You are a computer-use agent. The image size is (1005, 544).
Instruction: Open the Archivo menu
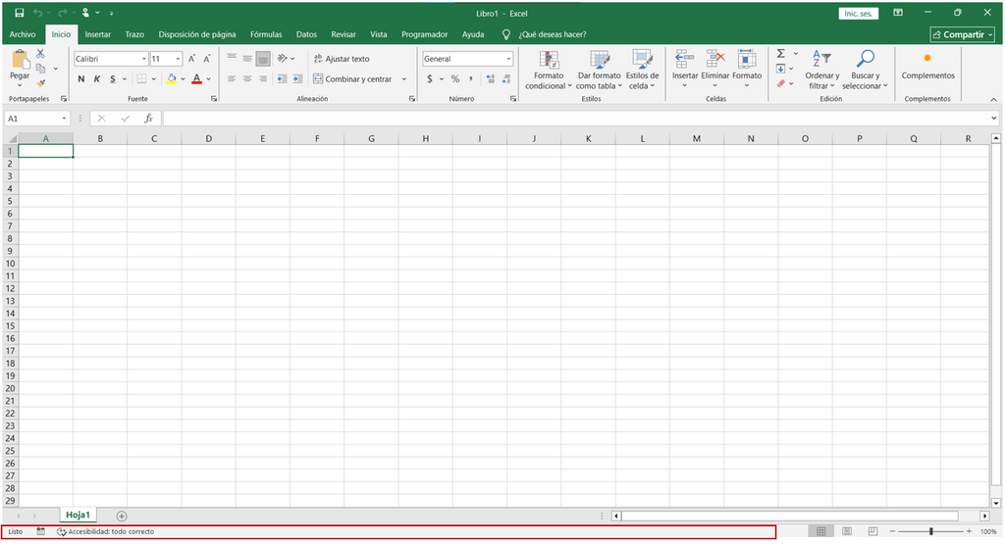23,34
